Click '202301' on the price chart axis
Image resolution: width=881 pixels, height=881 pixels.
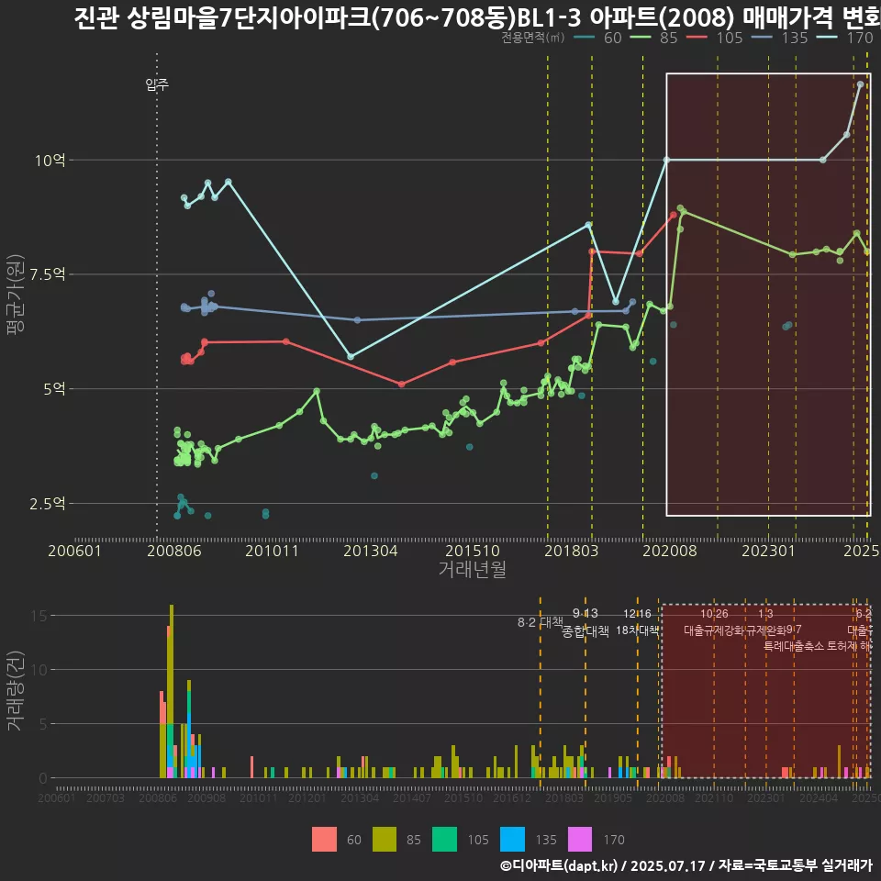pyautogui.click(x=769, y=551)
